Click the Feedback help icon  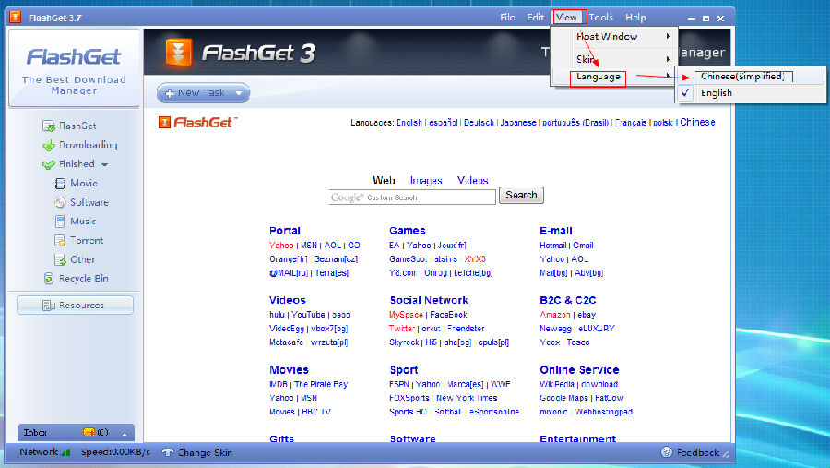(x=667, y=452)
